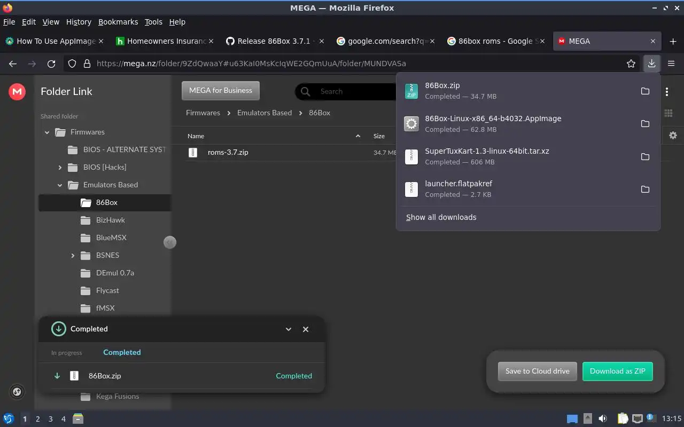Select roms-3.7.zip file name
Viewport: 684px width, 427px height.
(x=228, y=153)
